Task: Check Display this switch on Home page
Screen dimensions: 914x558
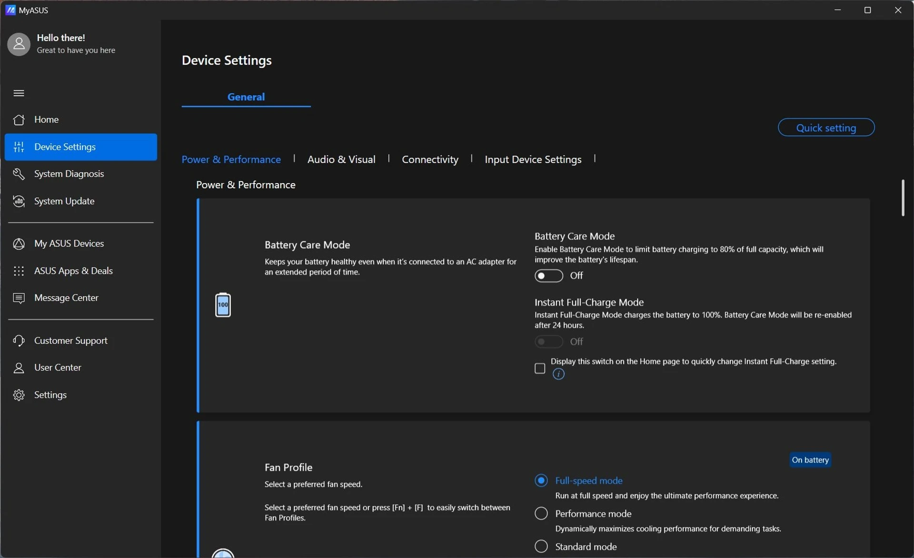Action: point(540,368)
